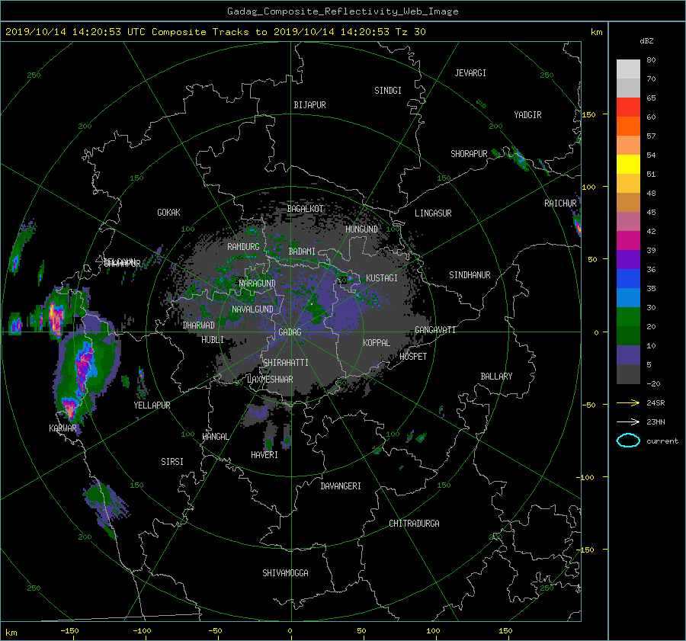This screenshot has height=641, width=686.
Task: Click the GANGAVATI city label
Action: 435,330
